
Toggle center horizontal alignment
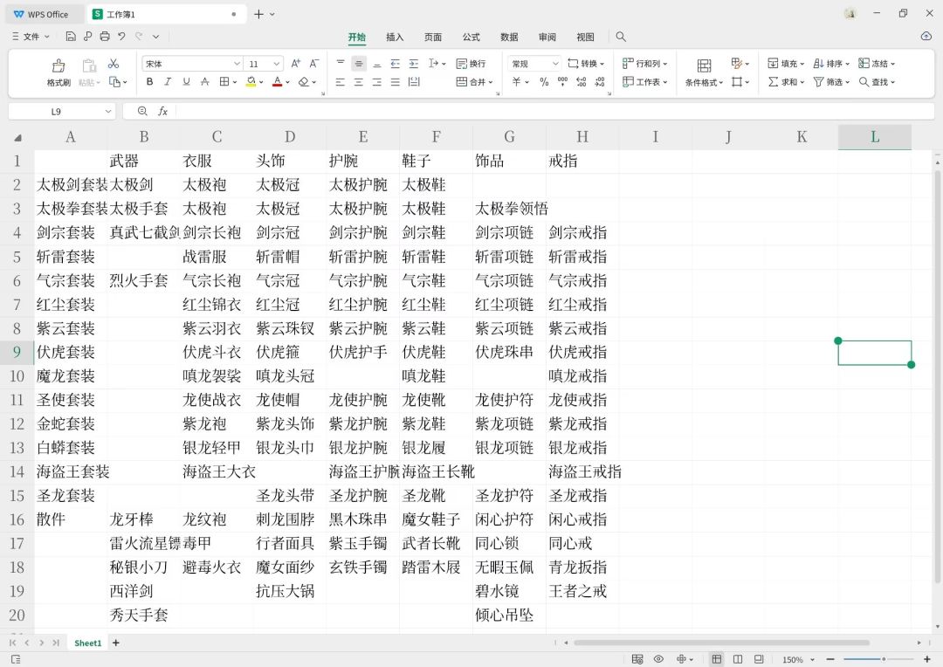pos(359,82)
